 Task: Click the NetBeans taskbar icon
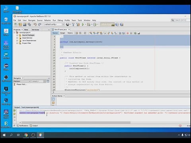point(40,135)
